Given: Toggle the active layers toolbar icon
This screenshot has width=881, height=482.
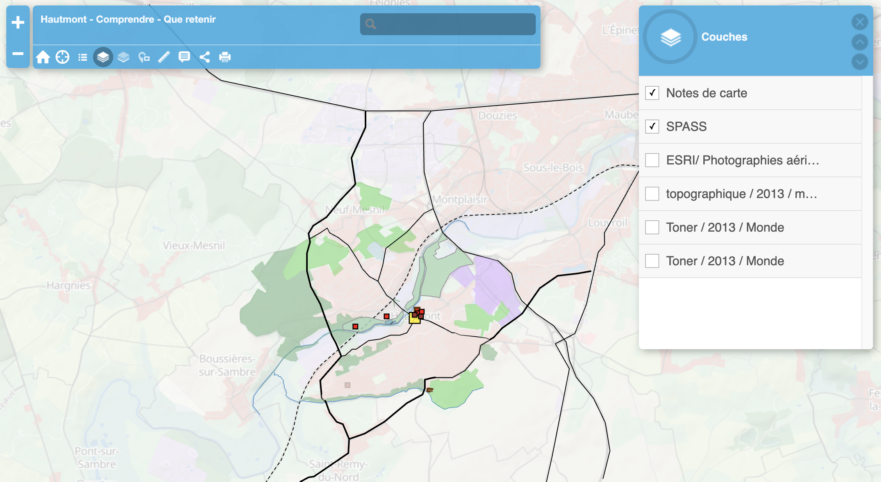Looking at the screenshot, I should pos(103,57).
